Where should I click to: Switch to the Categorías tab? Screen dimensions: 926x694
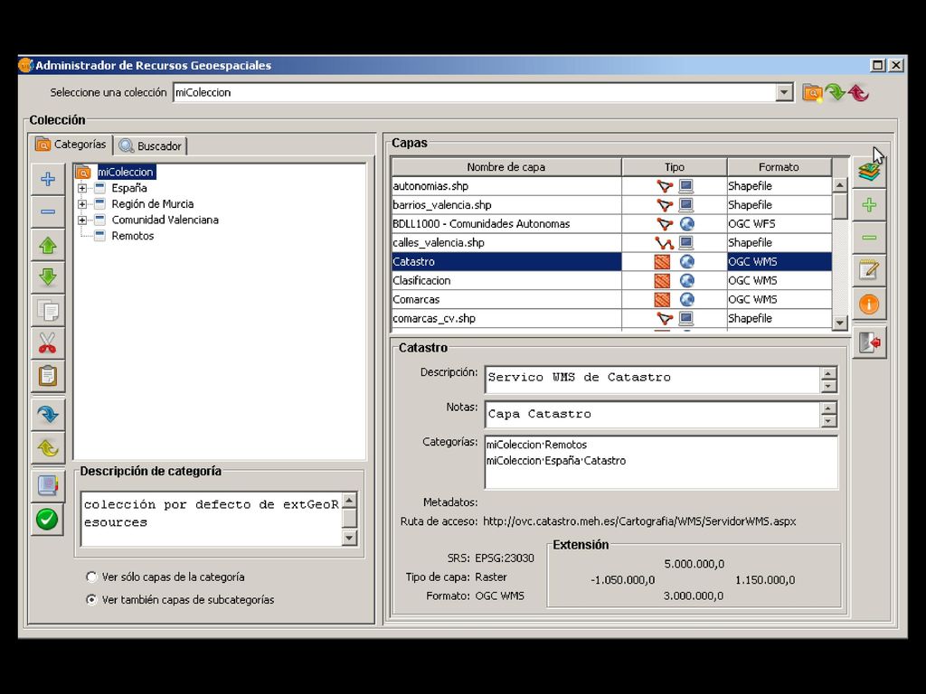tap(71, 145)
